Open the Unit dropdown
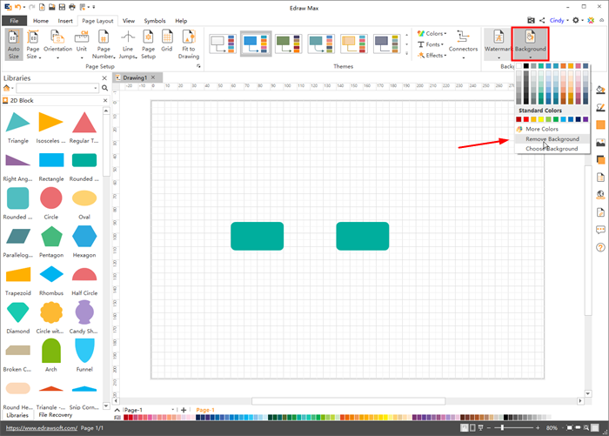 pyautogui.click(x=82, y=44)
